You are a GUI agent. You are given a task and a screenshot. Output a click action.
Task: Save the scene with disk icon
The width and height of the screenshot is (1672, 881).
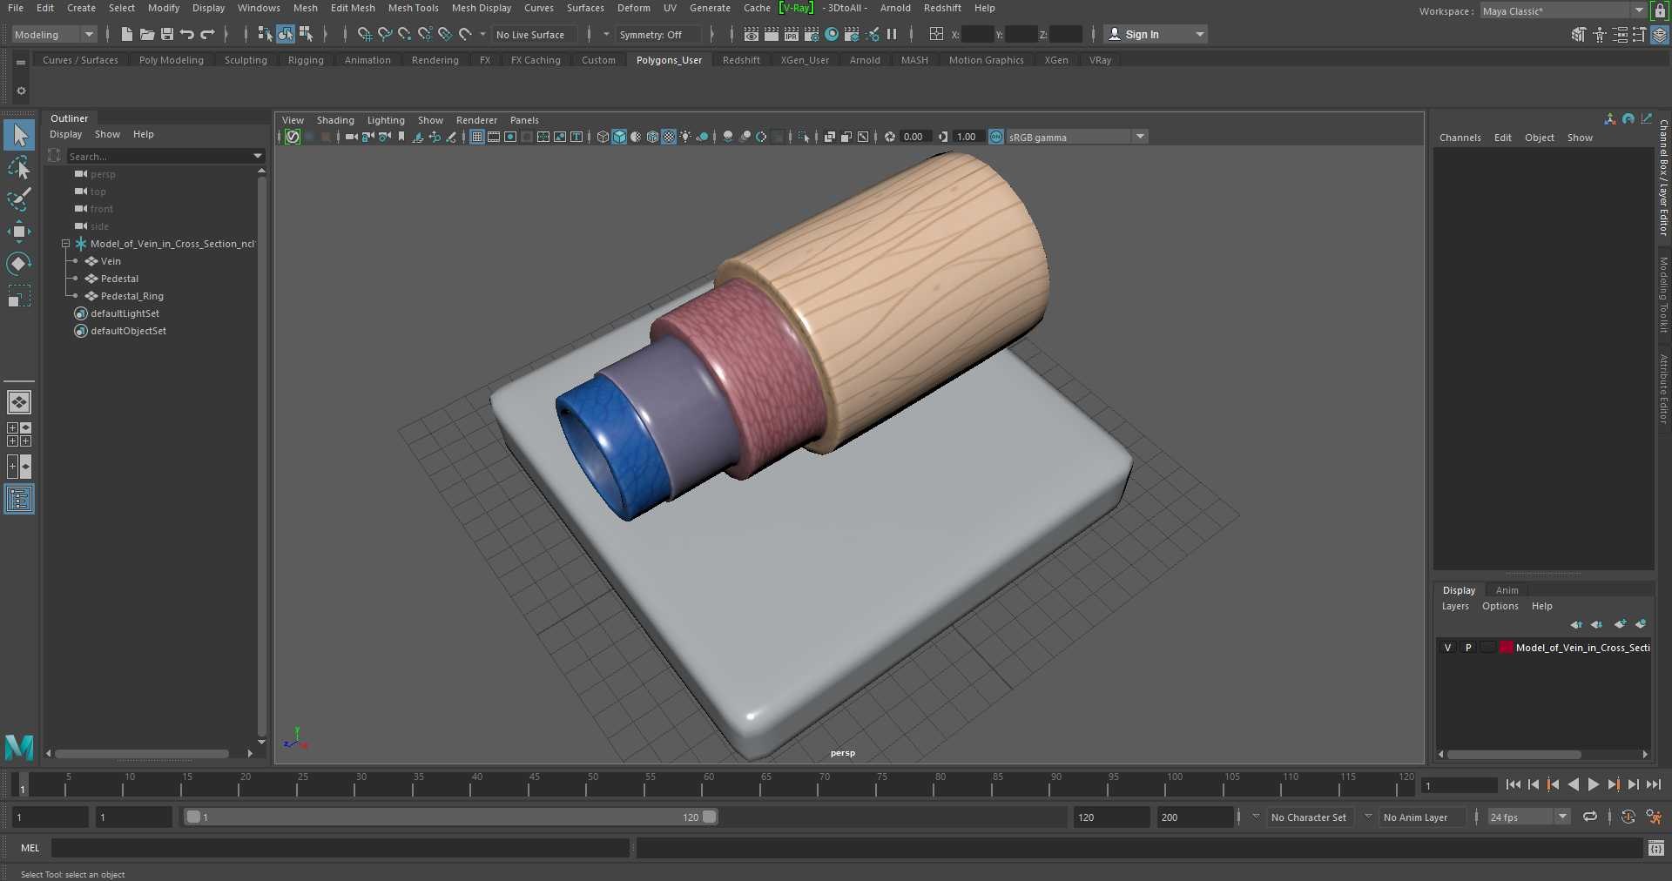pos(167,35)
